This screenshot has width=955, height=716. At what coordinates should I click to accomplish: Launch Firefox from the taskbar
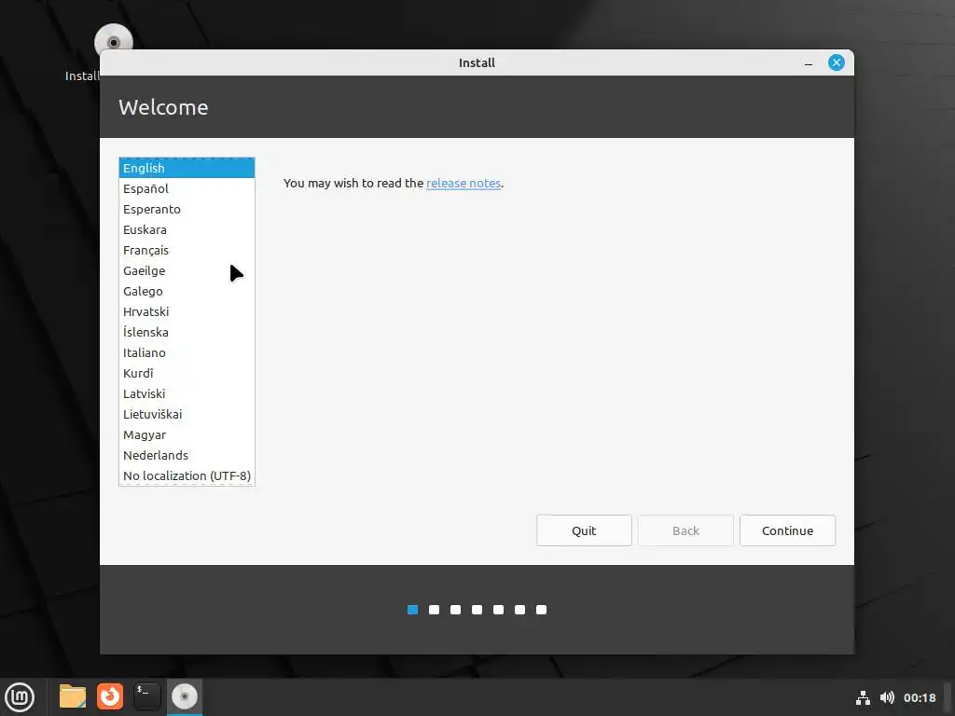(x=110, y=696)
